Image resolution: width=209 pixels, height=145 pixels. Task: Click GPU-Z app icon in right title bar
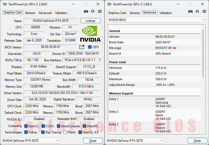pos(109,4)
